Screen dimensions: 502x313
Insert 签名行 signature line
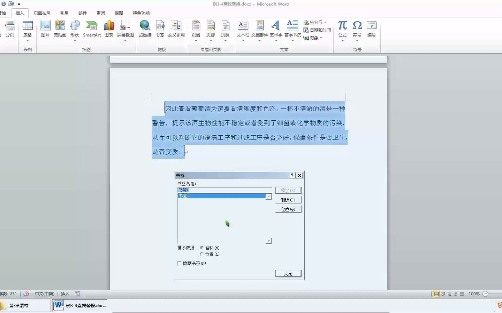[x=315, y=22]
